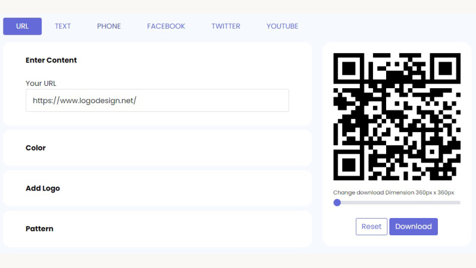476x268 pixels.
Task: Click the Download button
Action: (414, 226)
